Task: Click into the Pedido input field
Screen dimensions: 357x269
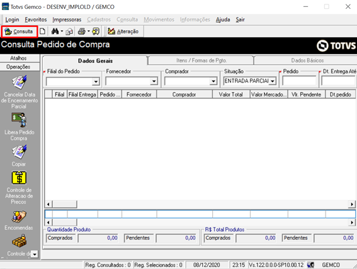Action: click(x=299, y=81)
